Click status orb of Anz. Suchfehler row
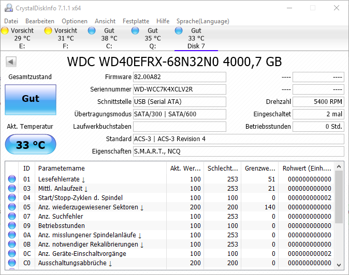This screenshot has width=349, height=275. tap(12, 216)
